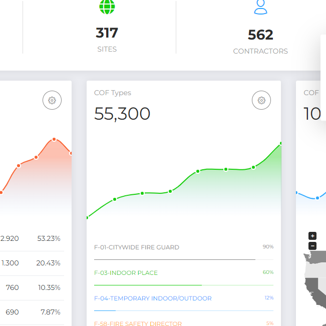Select F-03-Indoor Place label
The width and height of the screenshot is (326, 326).
coord(126,273)
